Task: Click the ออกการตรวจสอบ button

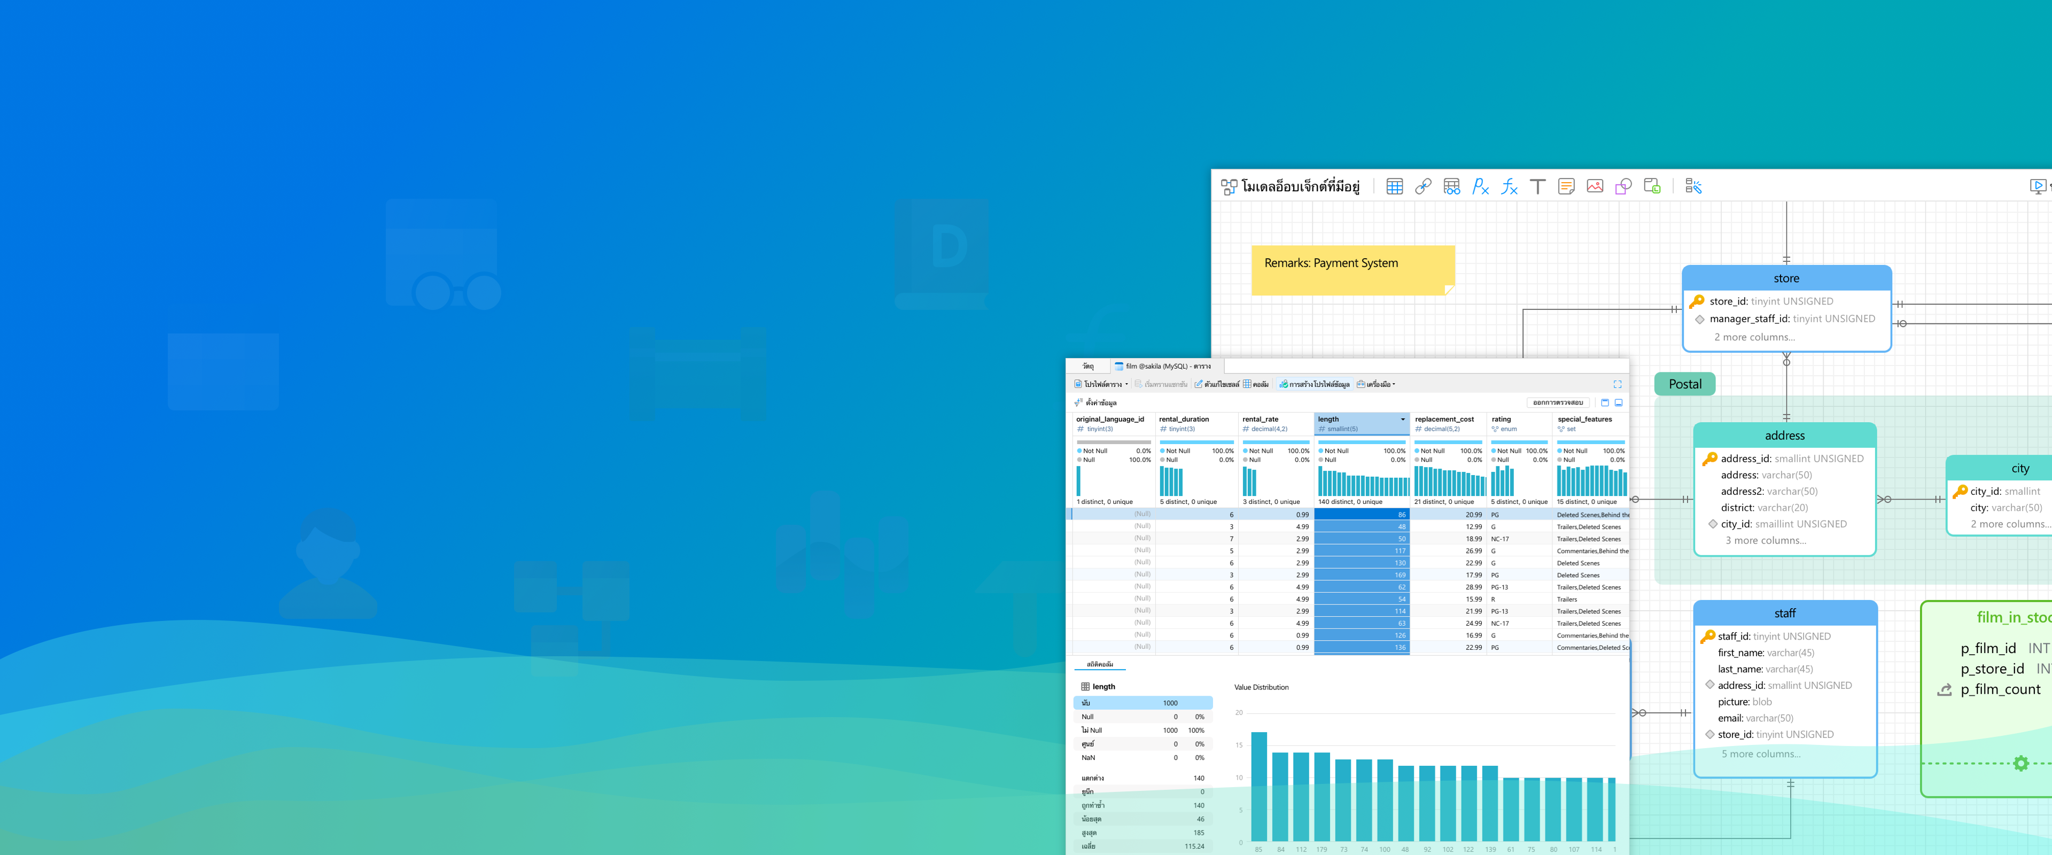Action: coord(1557,402)
